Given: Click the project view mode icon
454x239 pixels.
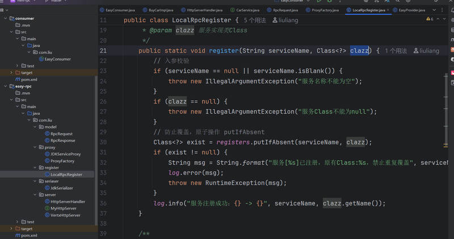Looking at the screenshot, I should (2, 10).
